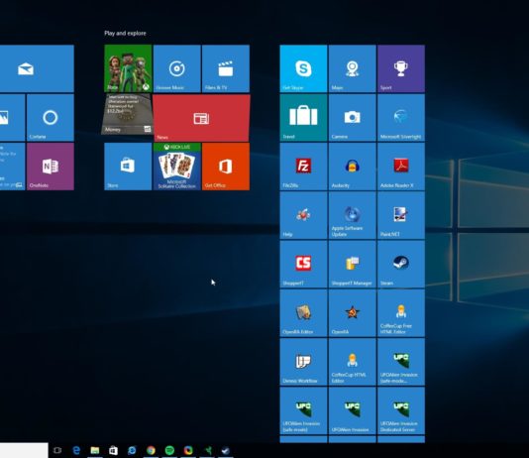Open Apple Software Update tile
This screenshot has width=529, height=458.
point(353,215)
